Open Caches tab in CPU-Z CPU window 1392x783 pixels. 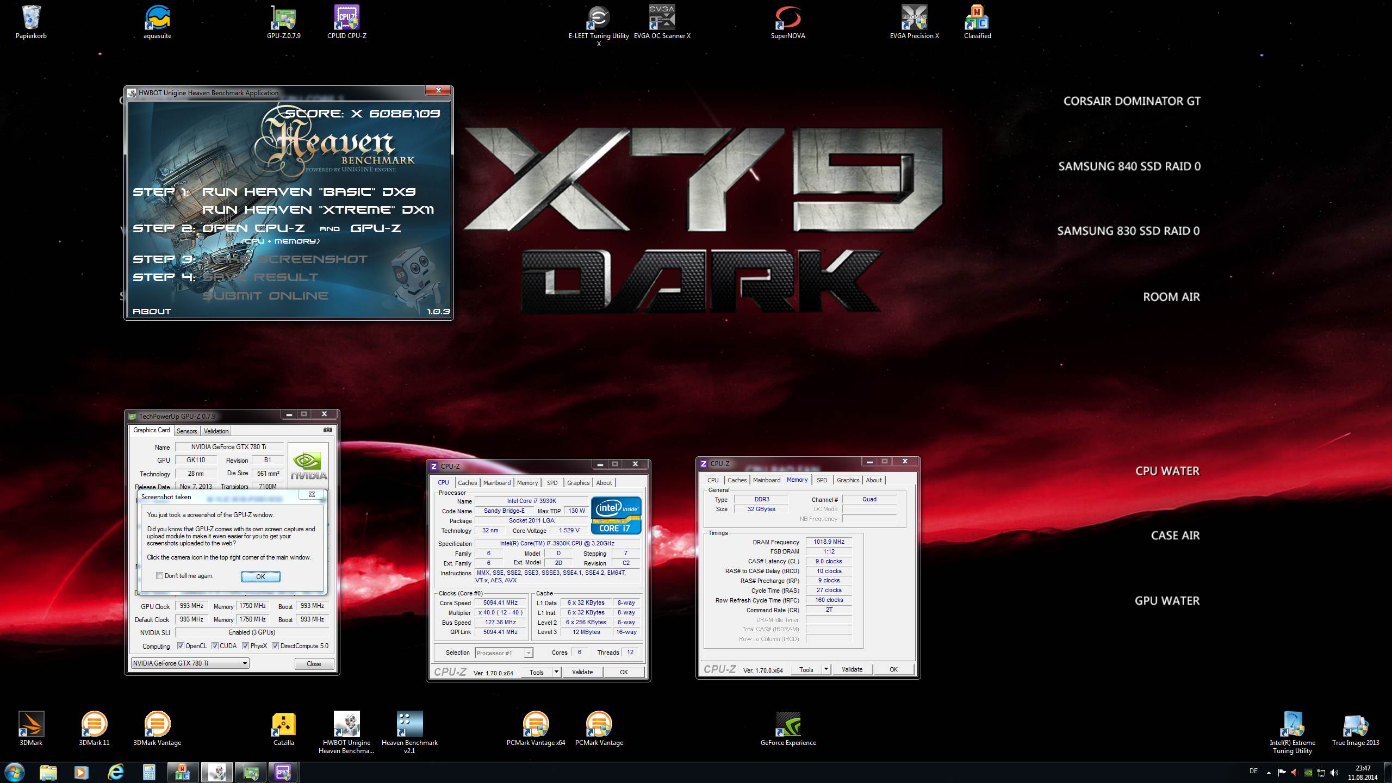point(467,483)
